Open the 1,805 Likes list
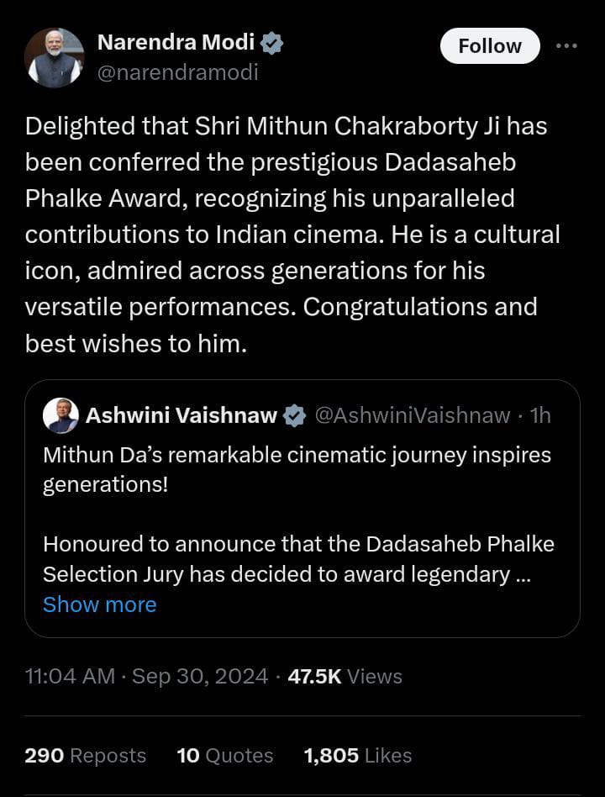The image size is (605, 797). coord(357,756)
